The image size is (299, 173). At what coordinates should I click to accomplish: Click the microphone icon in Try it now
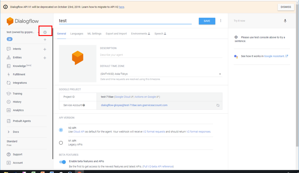pyautogui.click(x=285, y=21)
